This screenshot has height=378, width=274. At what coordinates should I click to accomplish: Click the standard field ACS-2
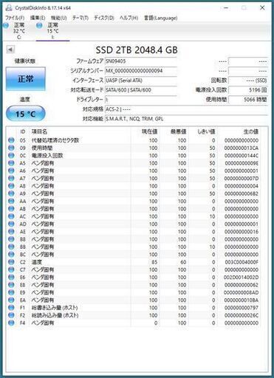186,109
